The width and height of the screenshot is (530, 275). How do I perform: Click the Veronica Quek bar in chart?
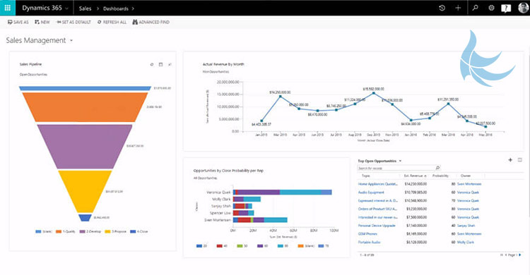pyautogui.click(x=283, y=192)
